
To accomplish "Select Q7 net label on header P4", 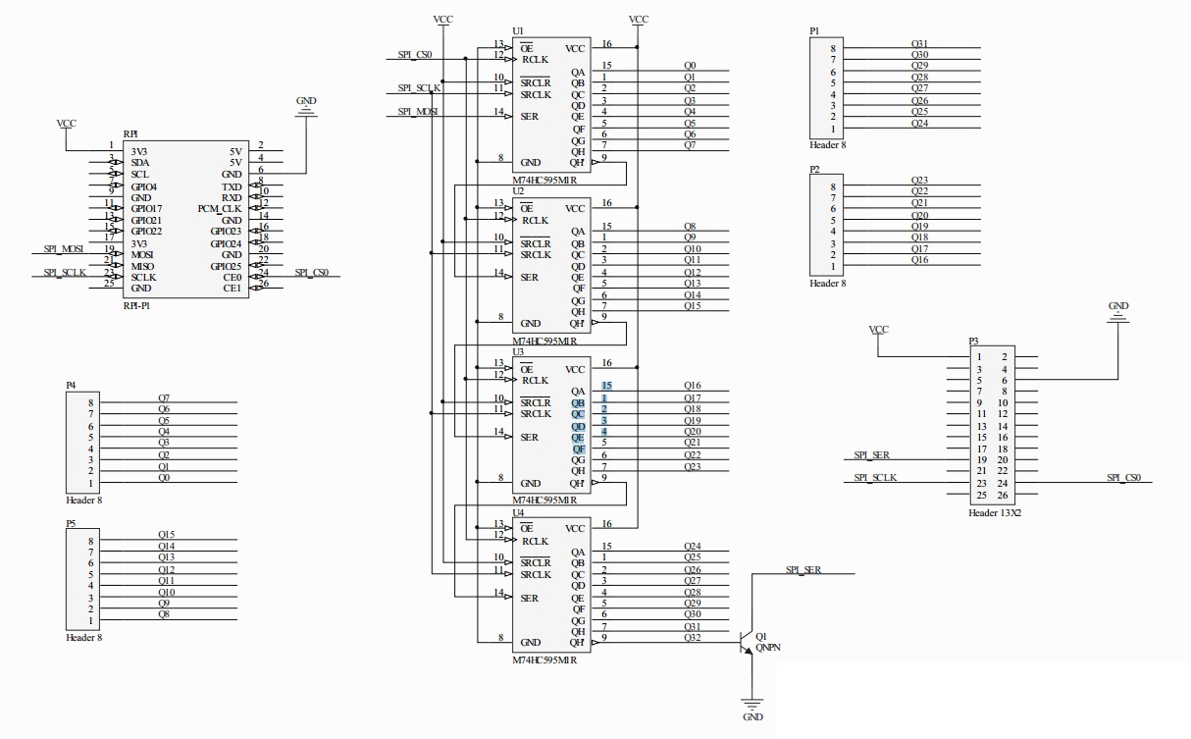I will pos(164,397).
